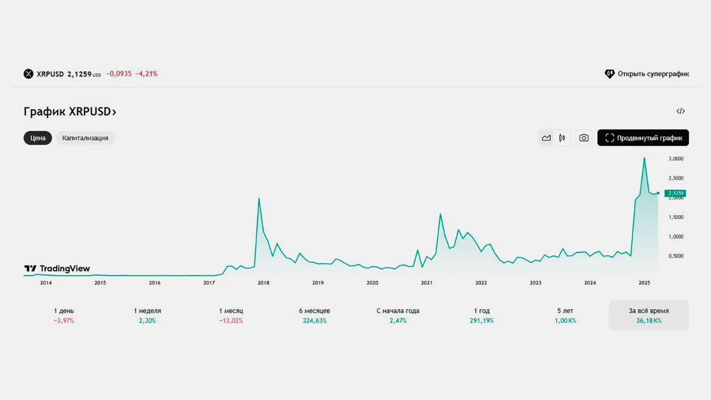
Task: Open Продвинутый график fullscreen chart
Action: pyautogui.click(x=643, y=138)
